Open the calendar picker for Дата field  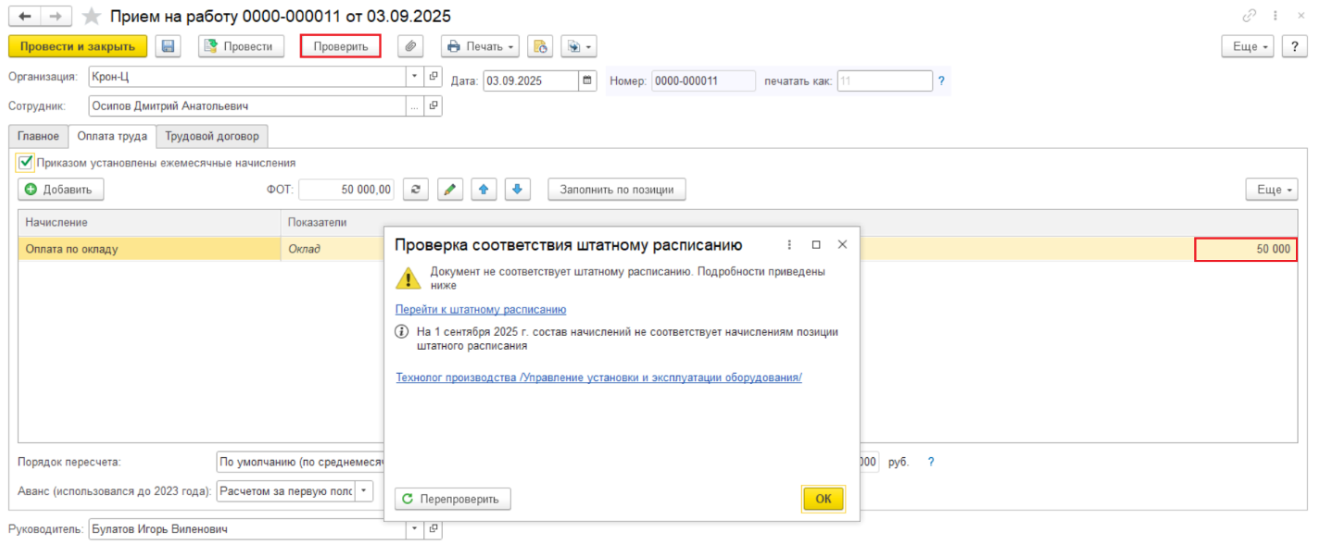[x=587, y=80]
